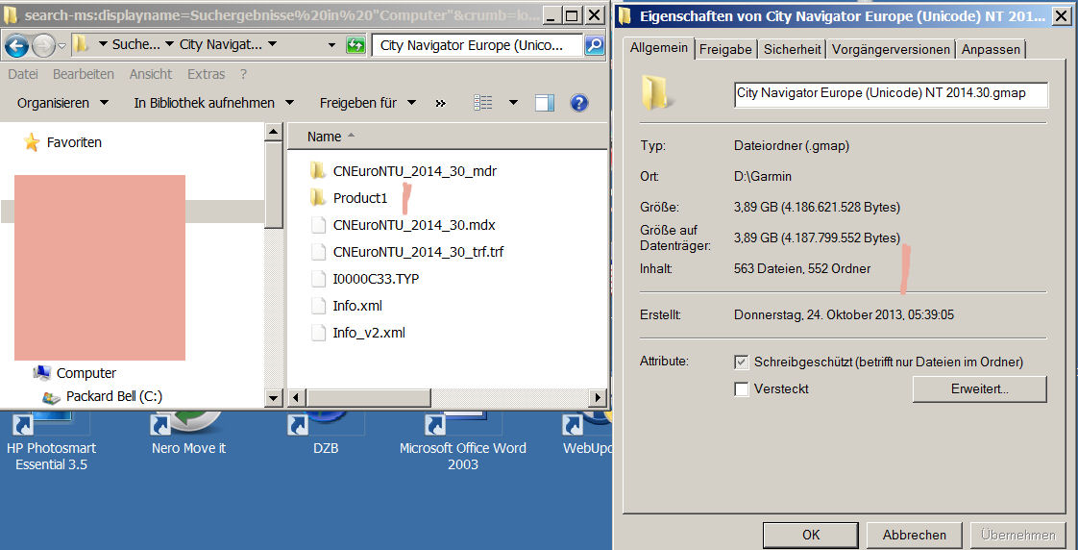Close the Eigenschaften dialog
Viewport: 1078px width, 550px height.
(1061, 15)
